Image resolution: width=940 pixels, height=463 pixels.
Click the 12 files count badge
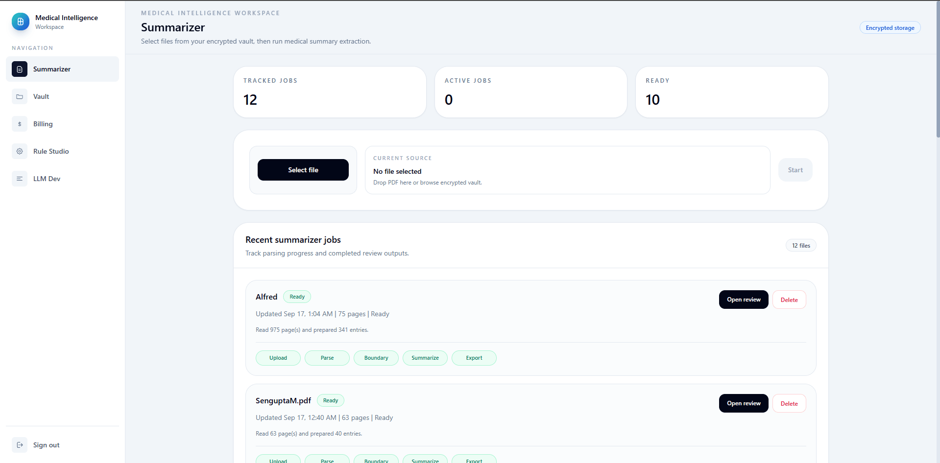click(801, 246)
